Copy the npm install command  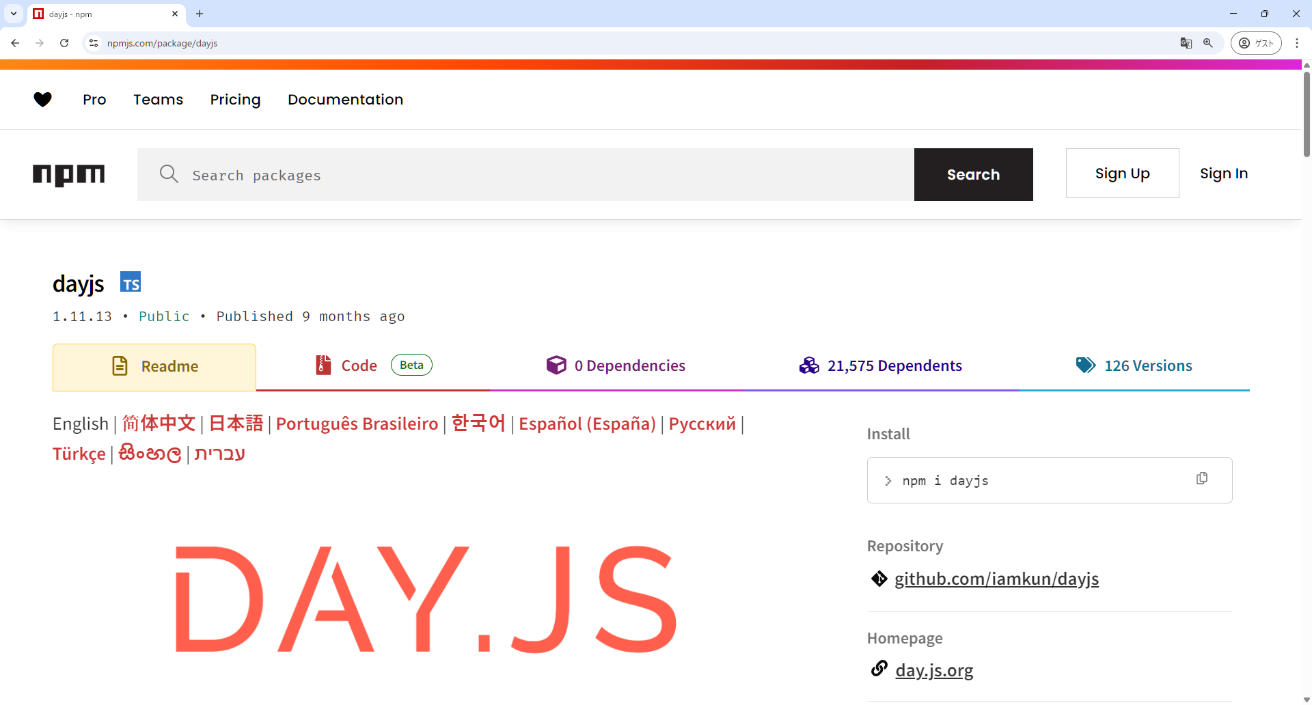pyautogui.click(x=1201, y=479)
